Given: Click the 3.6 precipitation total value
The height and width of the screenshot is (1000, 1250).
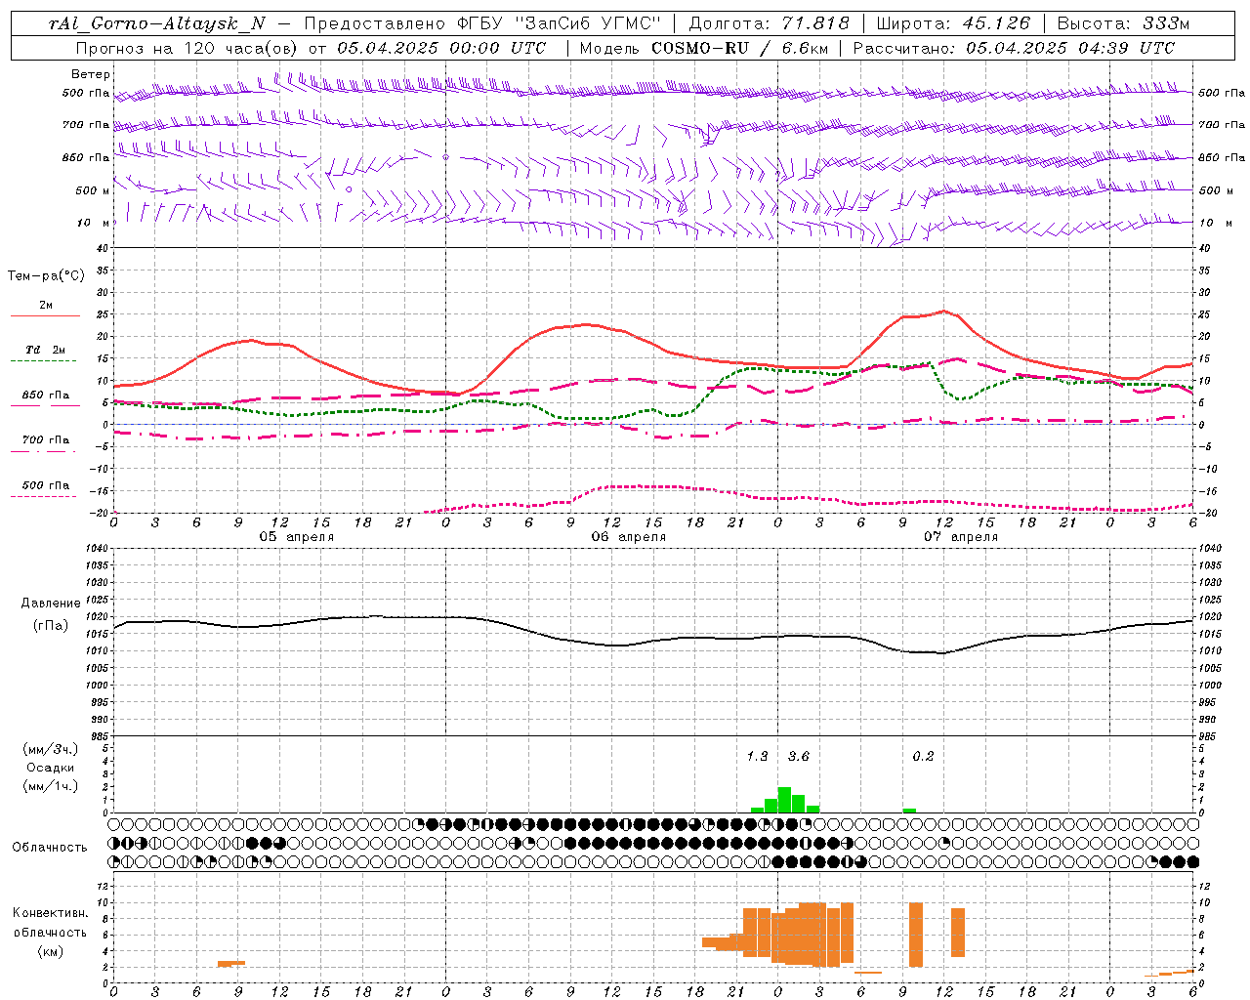Looking at the screenshot, I should [798, 757].
